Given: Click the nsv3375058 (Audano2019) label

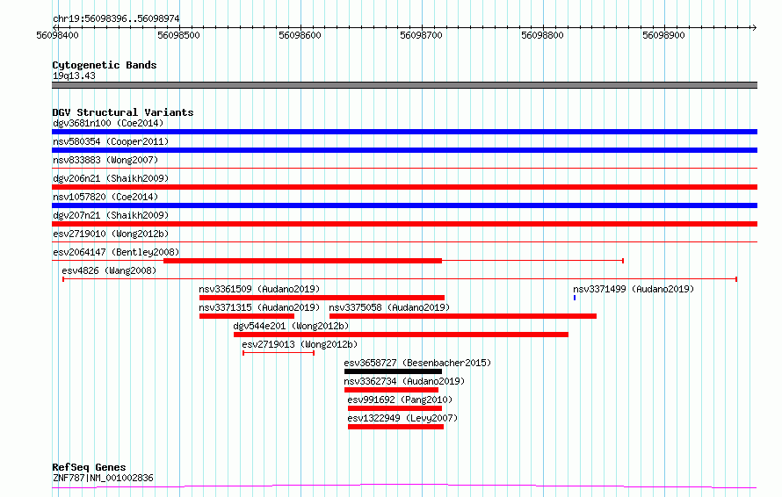Looking at the screenshot, I should coord(389,307).
